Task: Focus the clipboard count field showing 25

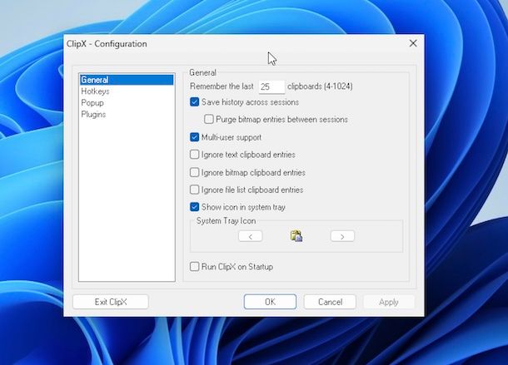Action: click(x=271, y=86)
